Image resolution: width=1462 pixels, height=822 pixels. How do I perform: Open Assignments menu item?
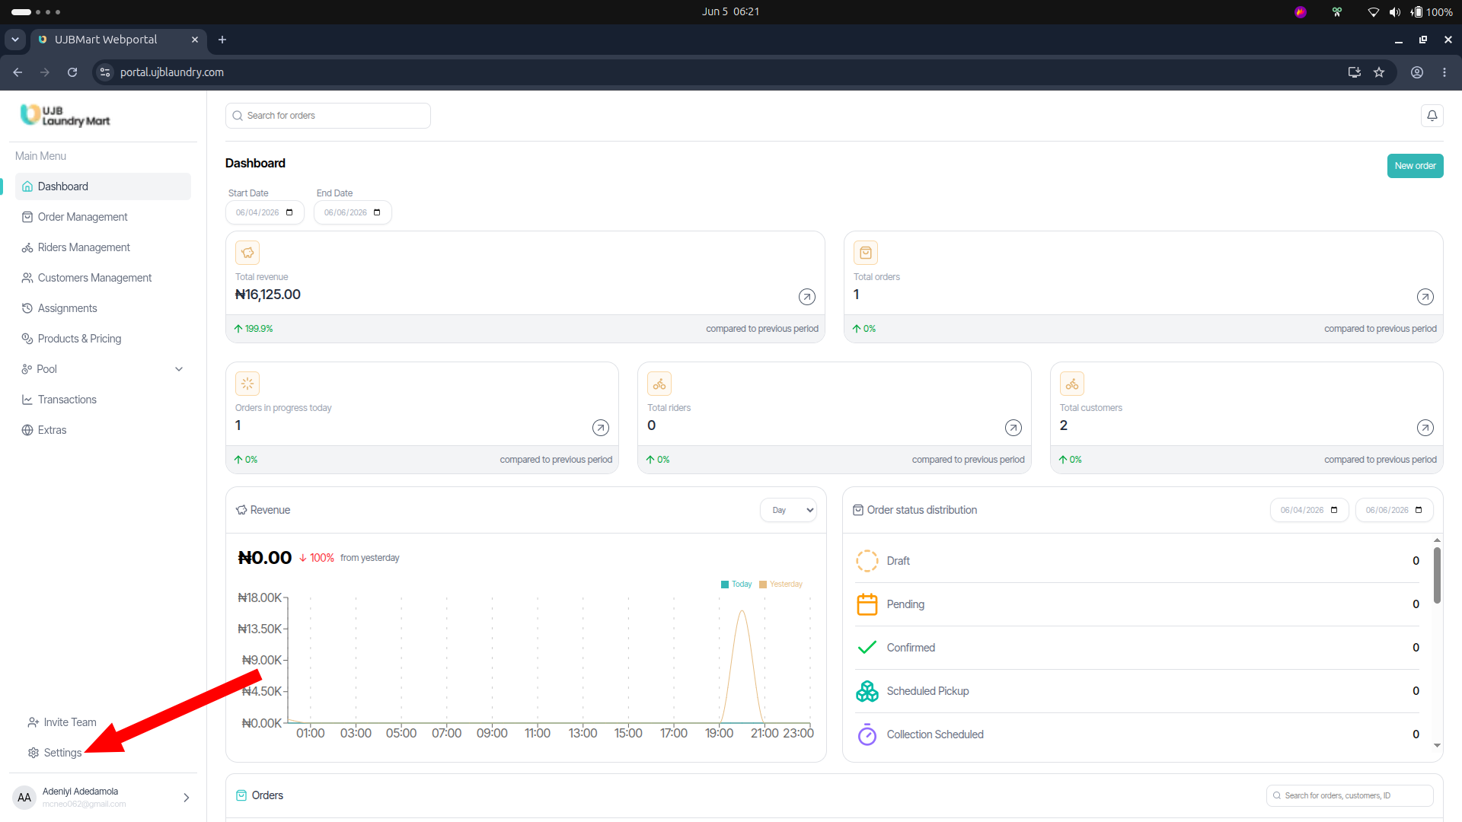click(103, 308)
